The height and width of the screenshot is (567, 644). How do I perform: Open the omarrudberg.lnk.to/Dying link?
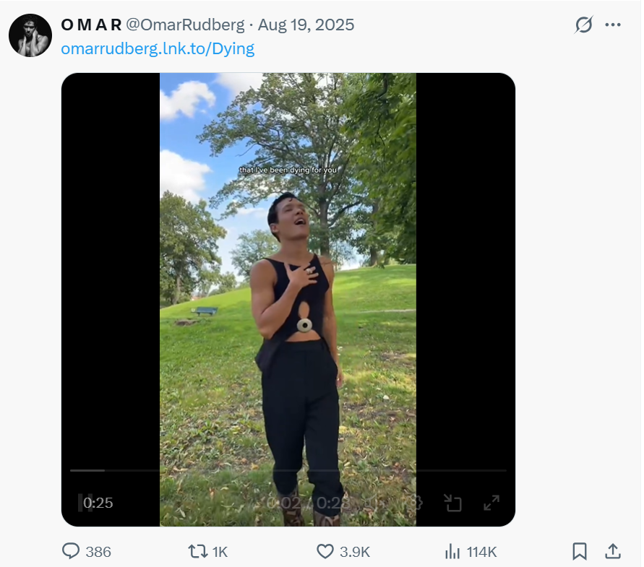(158, 49)
